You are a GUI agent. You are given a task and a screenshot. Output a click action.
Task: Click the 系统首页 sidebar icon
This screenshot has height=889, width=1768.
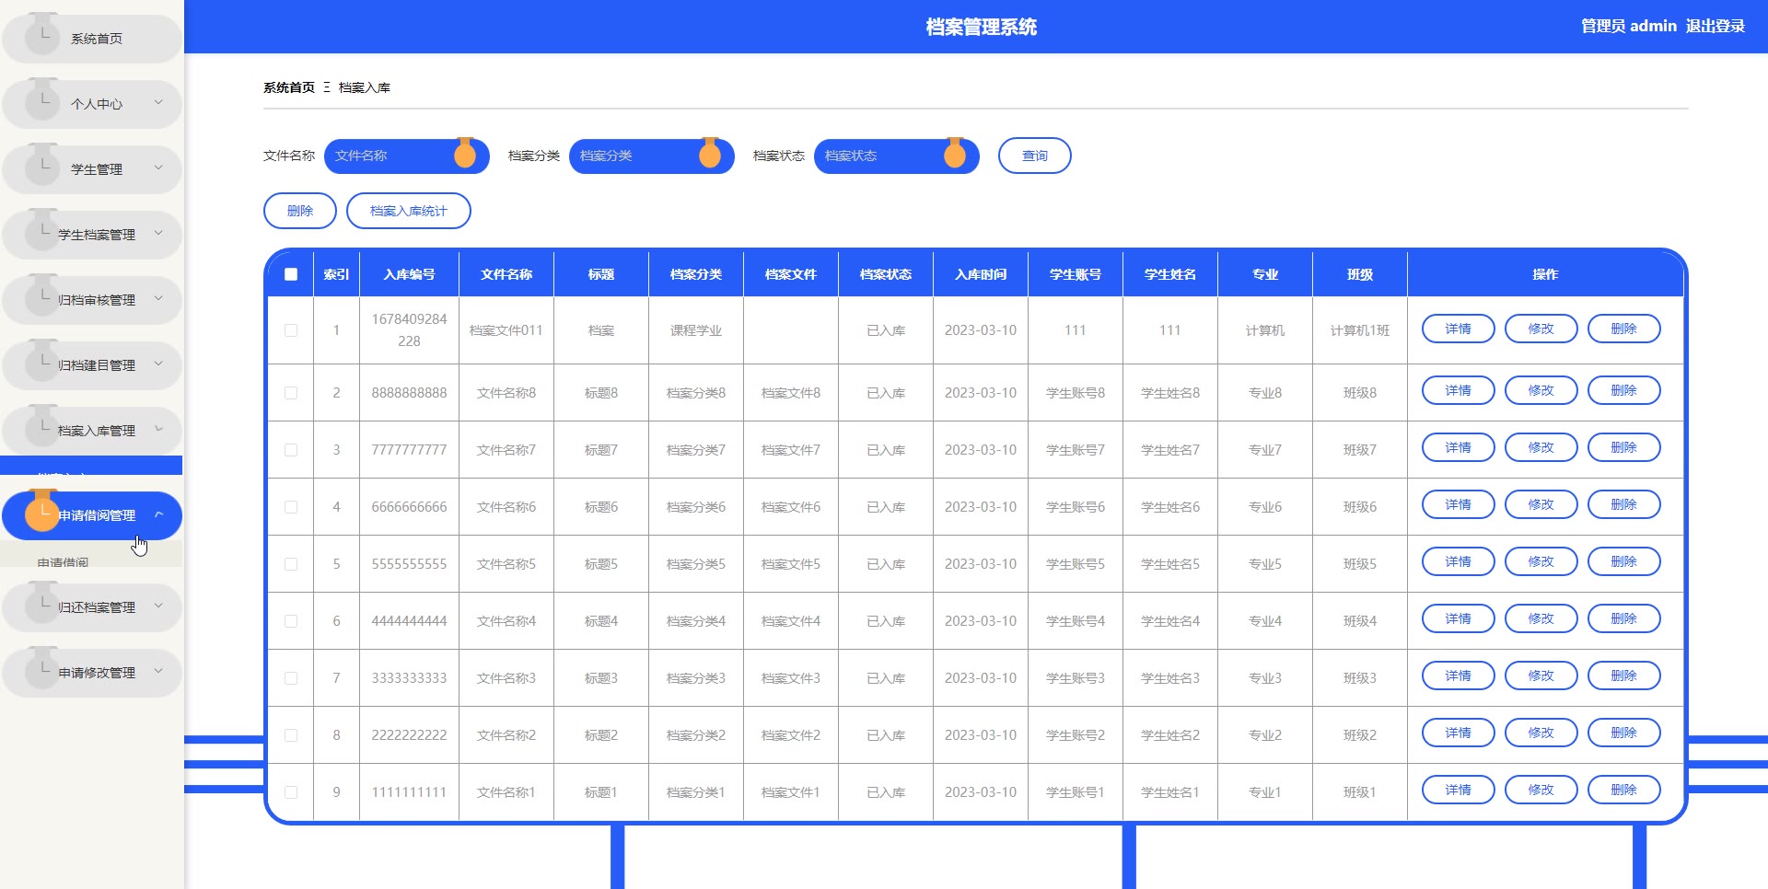(42, 35)
